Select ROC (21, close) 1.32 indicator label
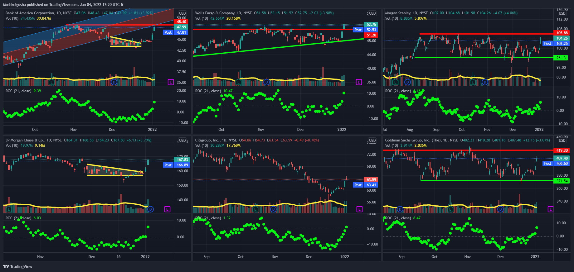The height and width of the screenshot is (272, 574). [x=213, y=218]
